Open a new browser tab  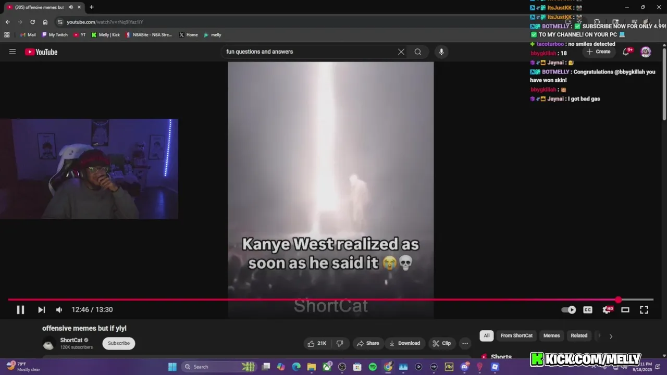(92, 7)
